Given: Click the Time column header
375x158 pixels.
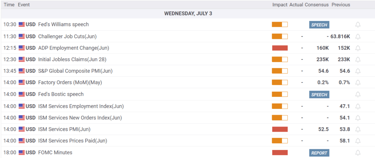Looking at the screenshot, I should (9, 5).
